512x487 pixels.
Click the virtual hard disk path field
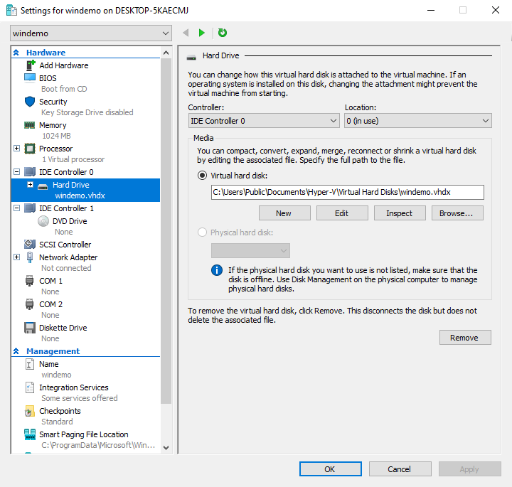click(347, 192)
